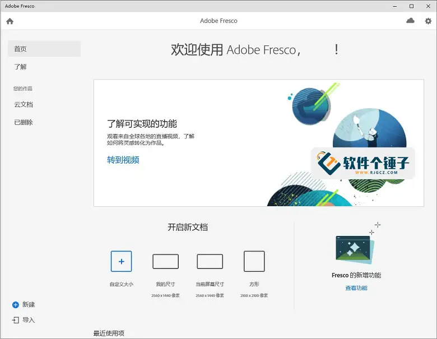Viewport: 437px width, 339px height.
Task: Click the Home icon in the top bar
Action: pyautogui.click(x=10, y=21)
